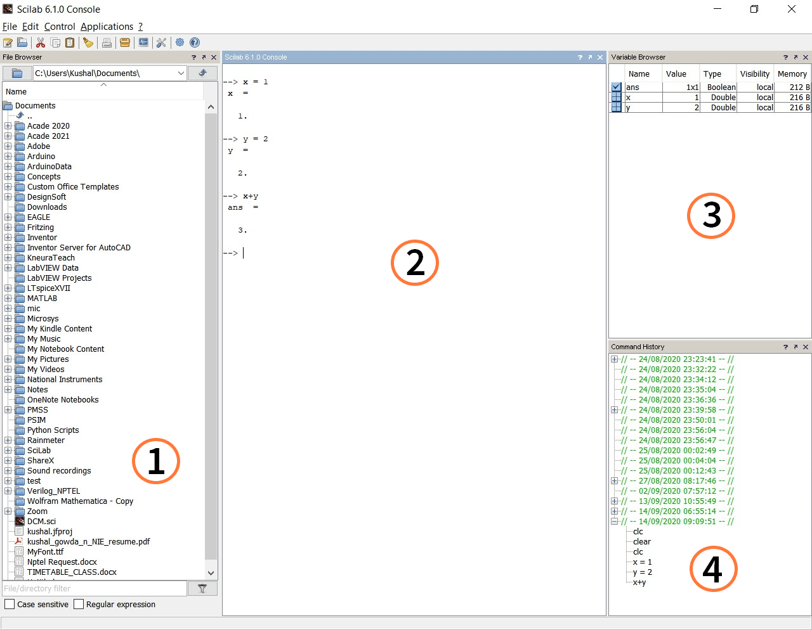This screenshot has width=812, height=630.
Task: Click the Type column header
Action: click(718, 74)
